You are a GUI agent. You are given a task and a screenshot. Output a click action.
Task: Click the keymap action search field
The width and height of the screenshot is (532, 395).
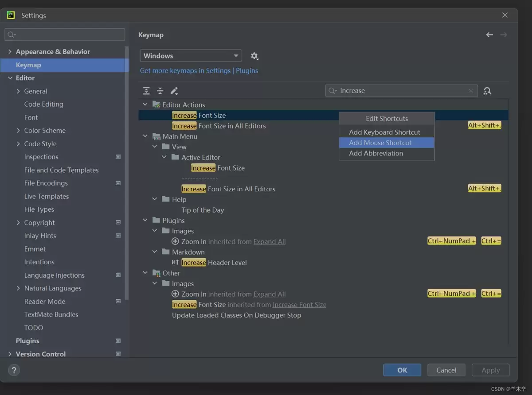tap(402, 91)
